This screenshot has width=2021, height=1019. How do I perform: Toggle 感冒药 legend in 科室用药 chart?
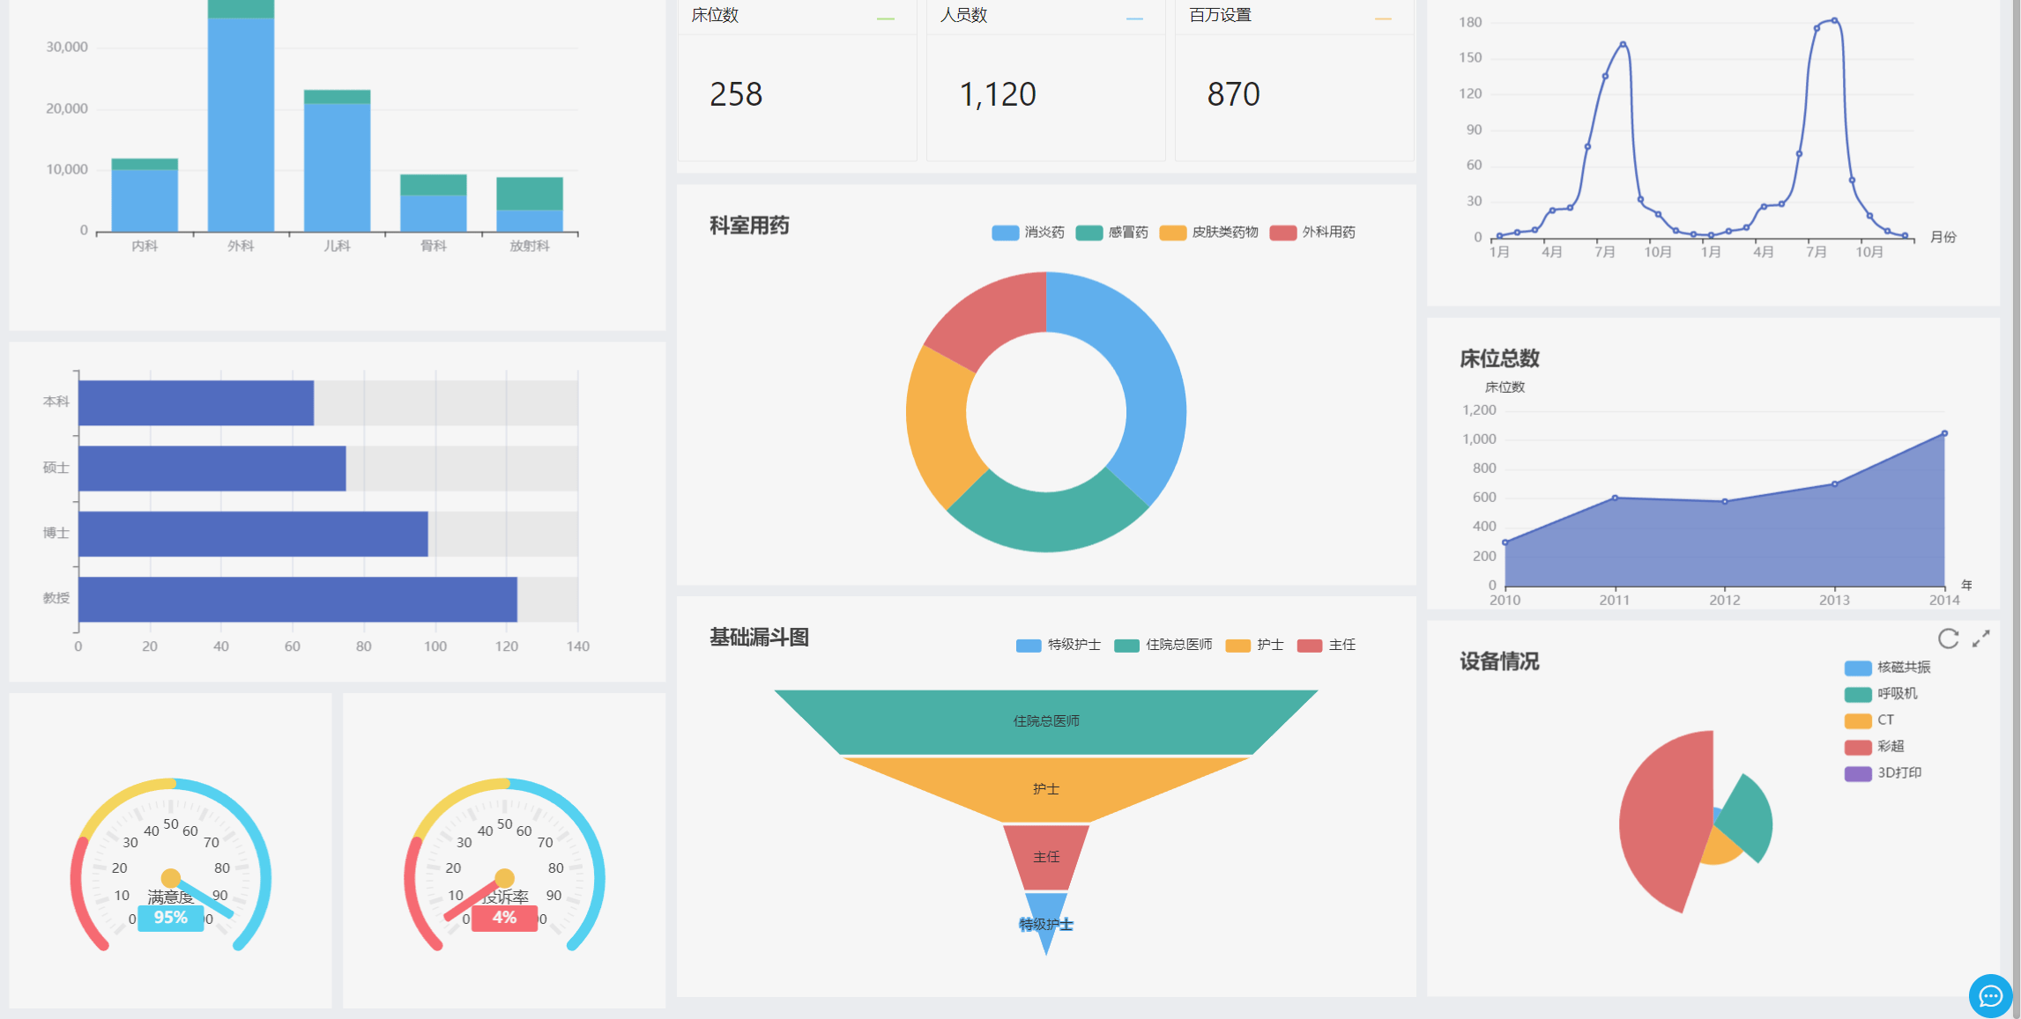[1111, 233]
